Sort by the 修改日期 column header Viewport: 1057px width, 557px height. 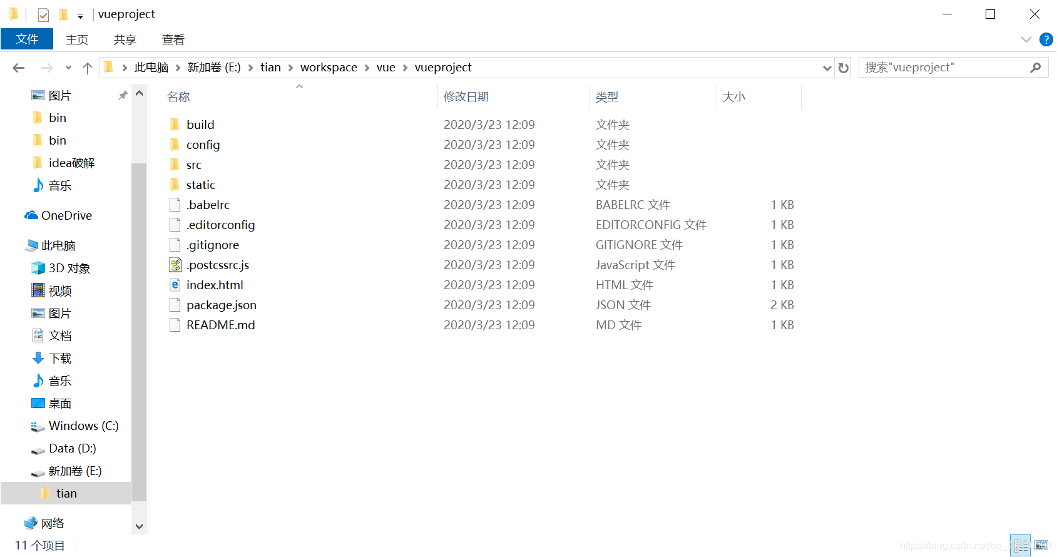click(x=466, y=96)
